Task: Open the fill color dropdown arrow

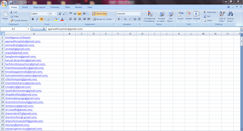Action: [x=59, y=19]
